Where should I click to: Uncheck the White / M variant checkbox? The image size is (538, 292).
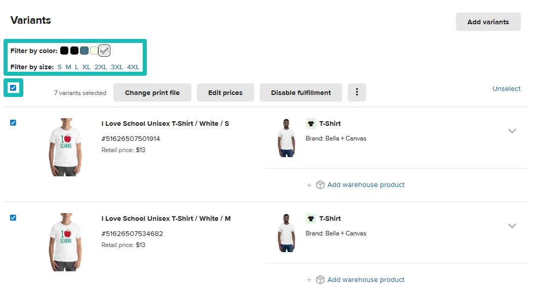click(x=13, y=218)
